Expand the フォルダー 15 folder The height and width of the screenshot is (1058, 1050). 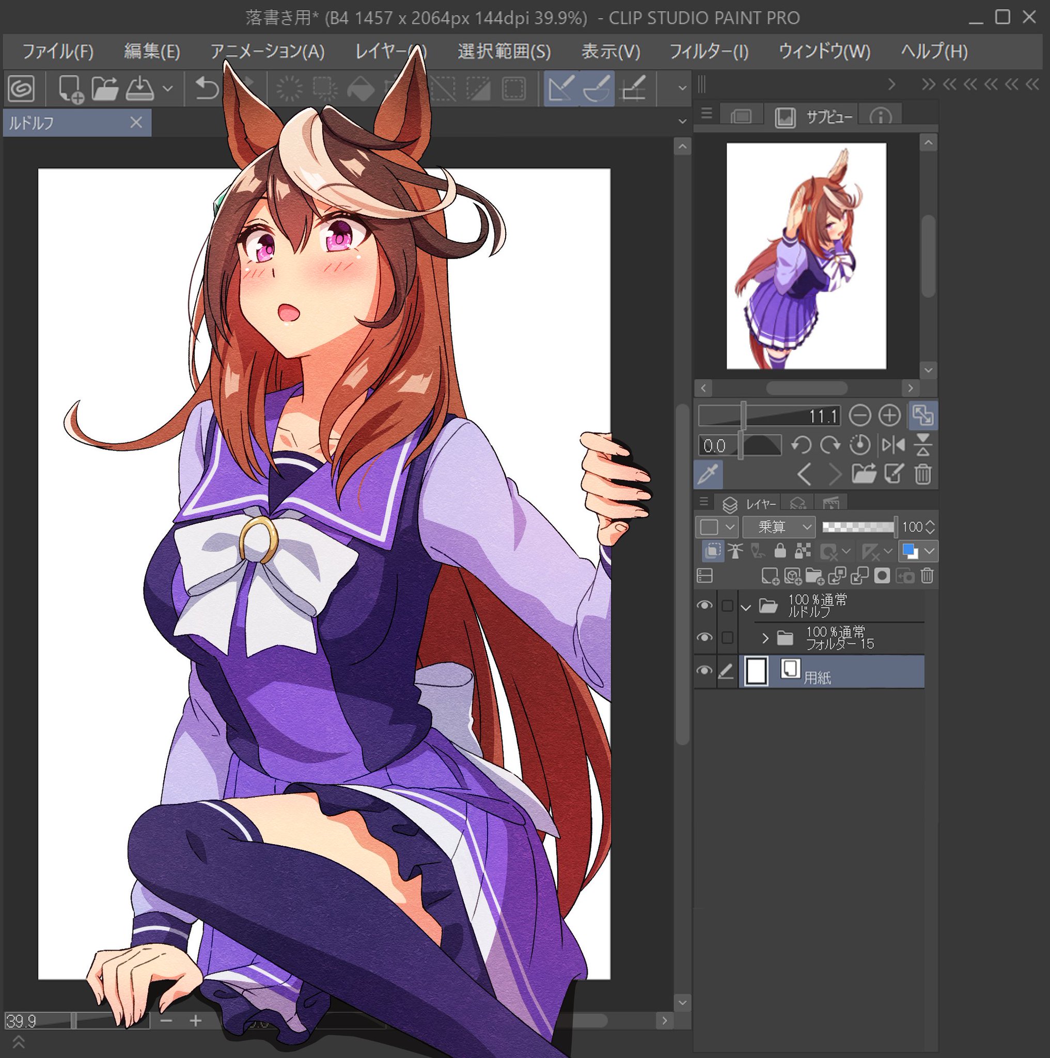[x=765, y=638]
